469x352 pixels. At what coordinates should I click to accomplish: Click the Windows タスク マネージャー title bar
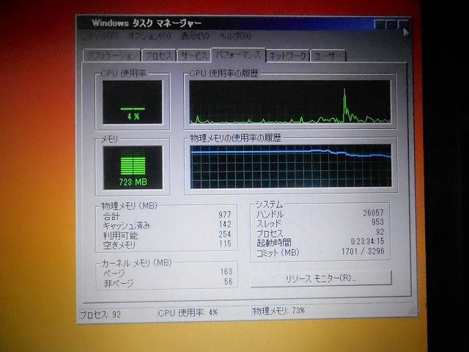coord(224,23)
